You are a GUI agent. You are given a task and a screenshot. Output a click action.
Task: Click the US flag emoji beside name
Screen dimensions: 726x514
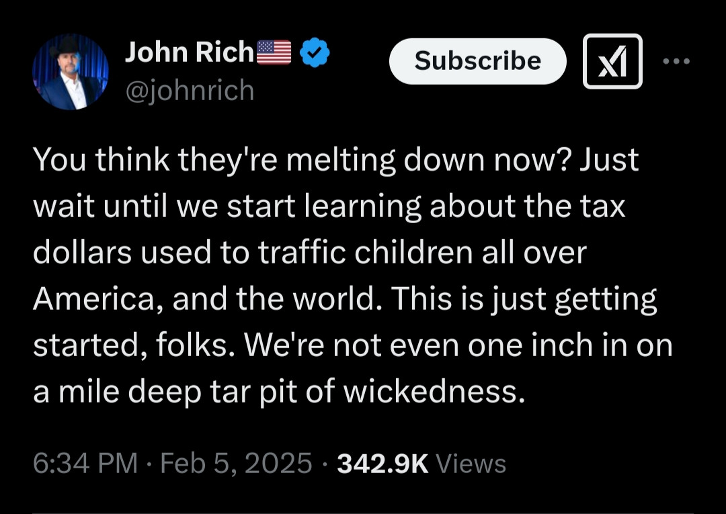coord(274,53)
